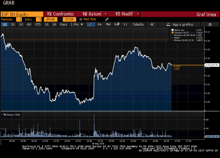Open the 1 Min interval dropdown
Image resolution: width=220 pixels, height=158 pixels.
(77, 24)
